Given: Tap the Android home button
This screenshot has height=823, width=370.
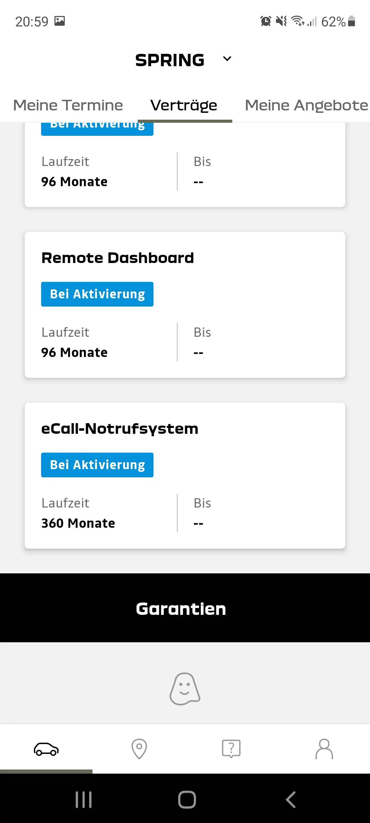Looking at the screenshot, I should click(x=187, y=800).
